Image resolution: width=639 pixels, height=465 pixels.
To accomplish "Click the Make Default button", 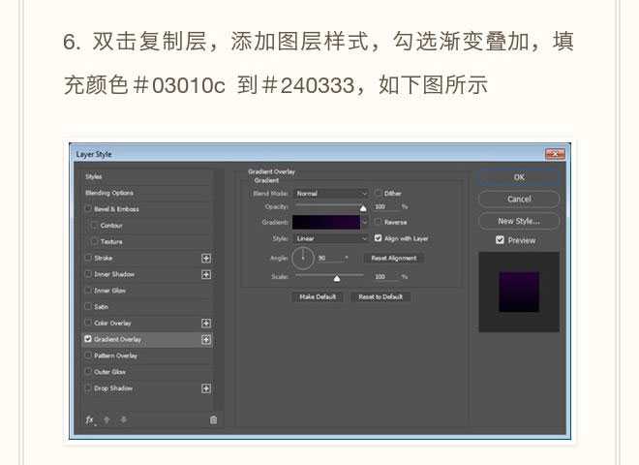I will click(x=318, y=296).
